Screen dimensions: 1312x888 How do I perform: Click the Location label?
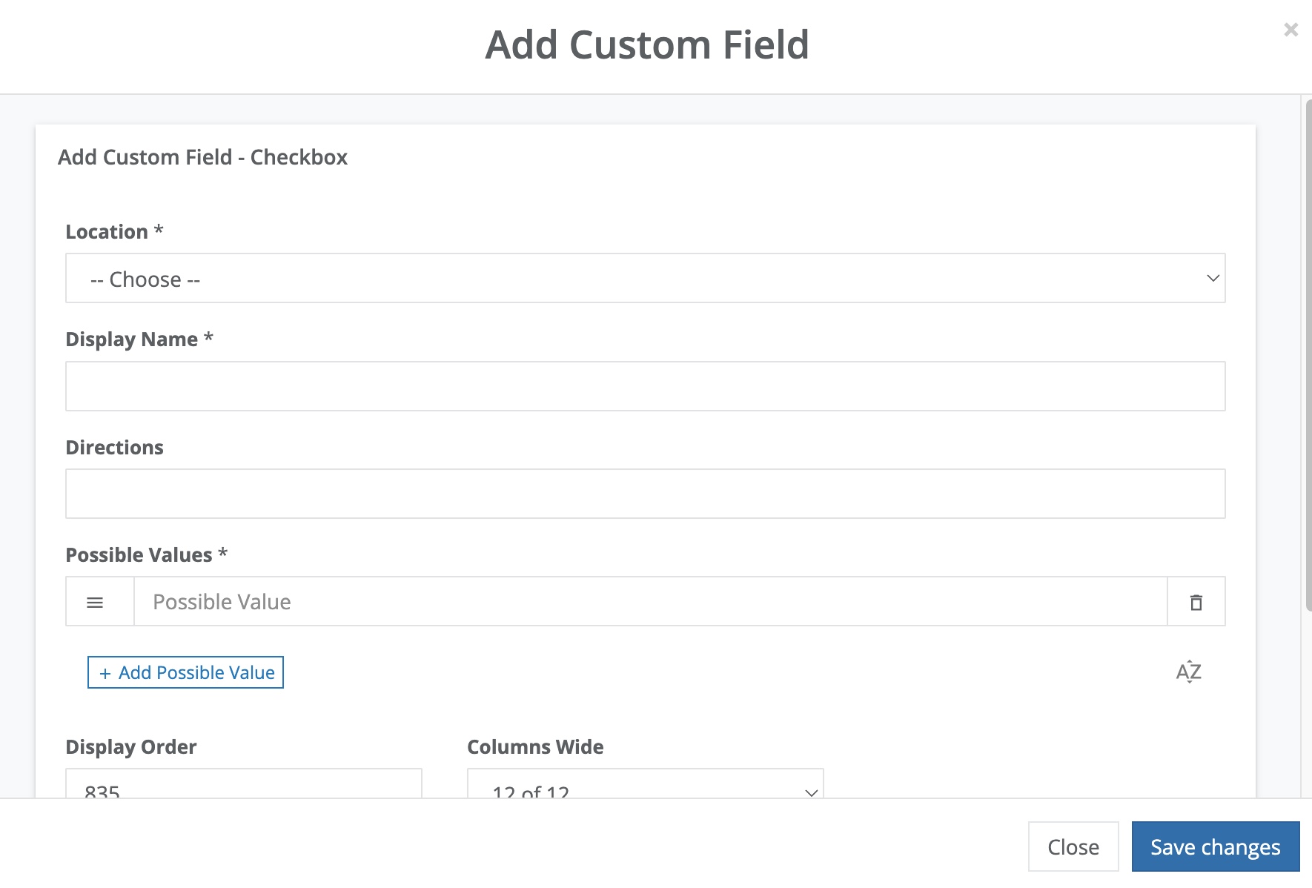[x=114, y=232]
